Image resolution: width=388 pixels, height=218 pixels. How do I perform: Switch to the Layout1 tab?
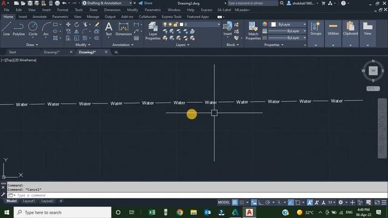[28, 201]
